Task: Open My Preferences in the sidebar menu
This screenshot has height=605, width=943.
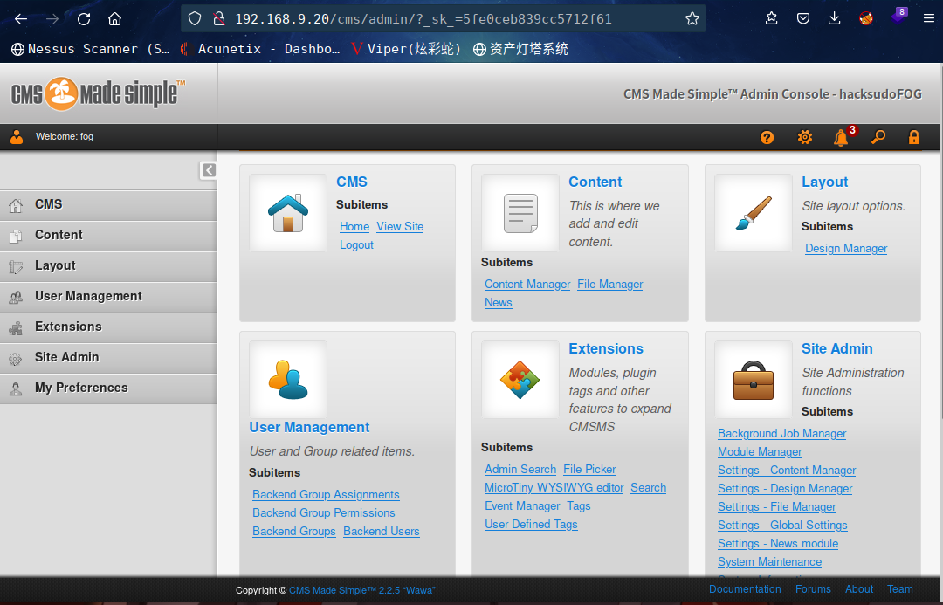Action: pyautogui.click(x=108, y=388)
